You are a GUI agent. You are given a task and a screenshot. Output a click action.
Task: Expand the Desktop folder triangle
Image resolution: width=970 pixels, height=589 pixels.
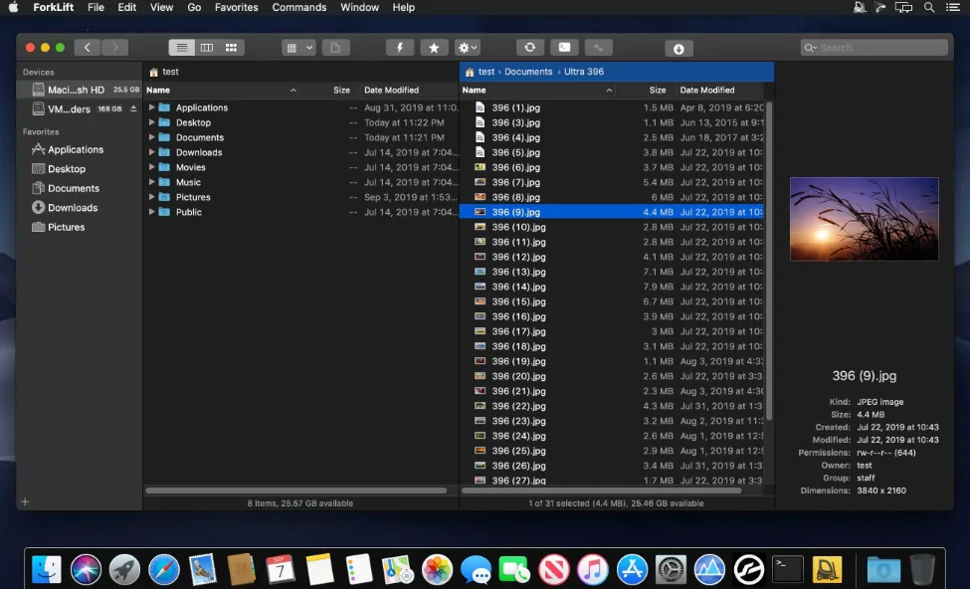pyautogui.click(x=151, y=122)
